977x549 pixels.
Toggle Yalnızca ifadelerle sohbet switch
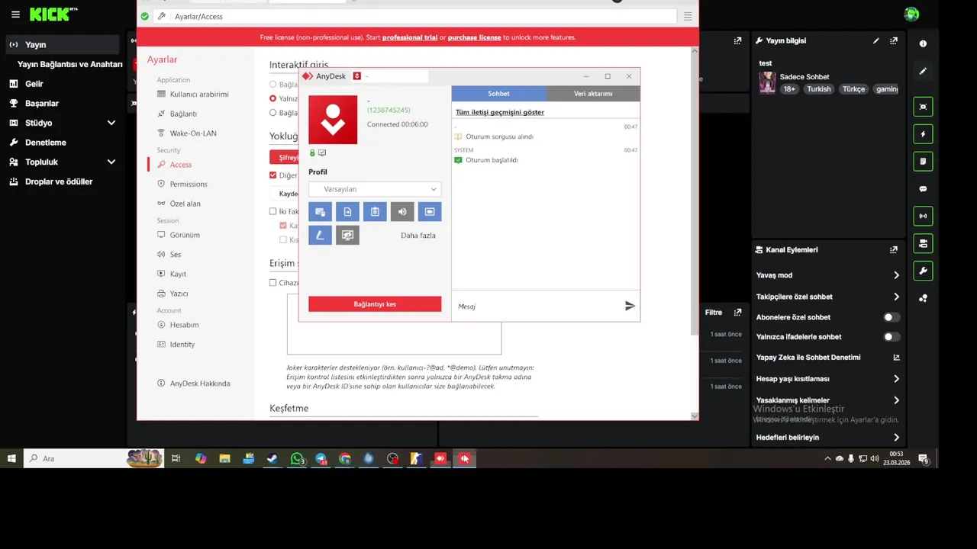(x=891, y=336)
